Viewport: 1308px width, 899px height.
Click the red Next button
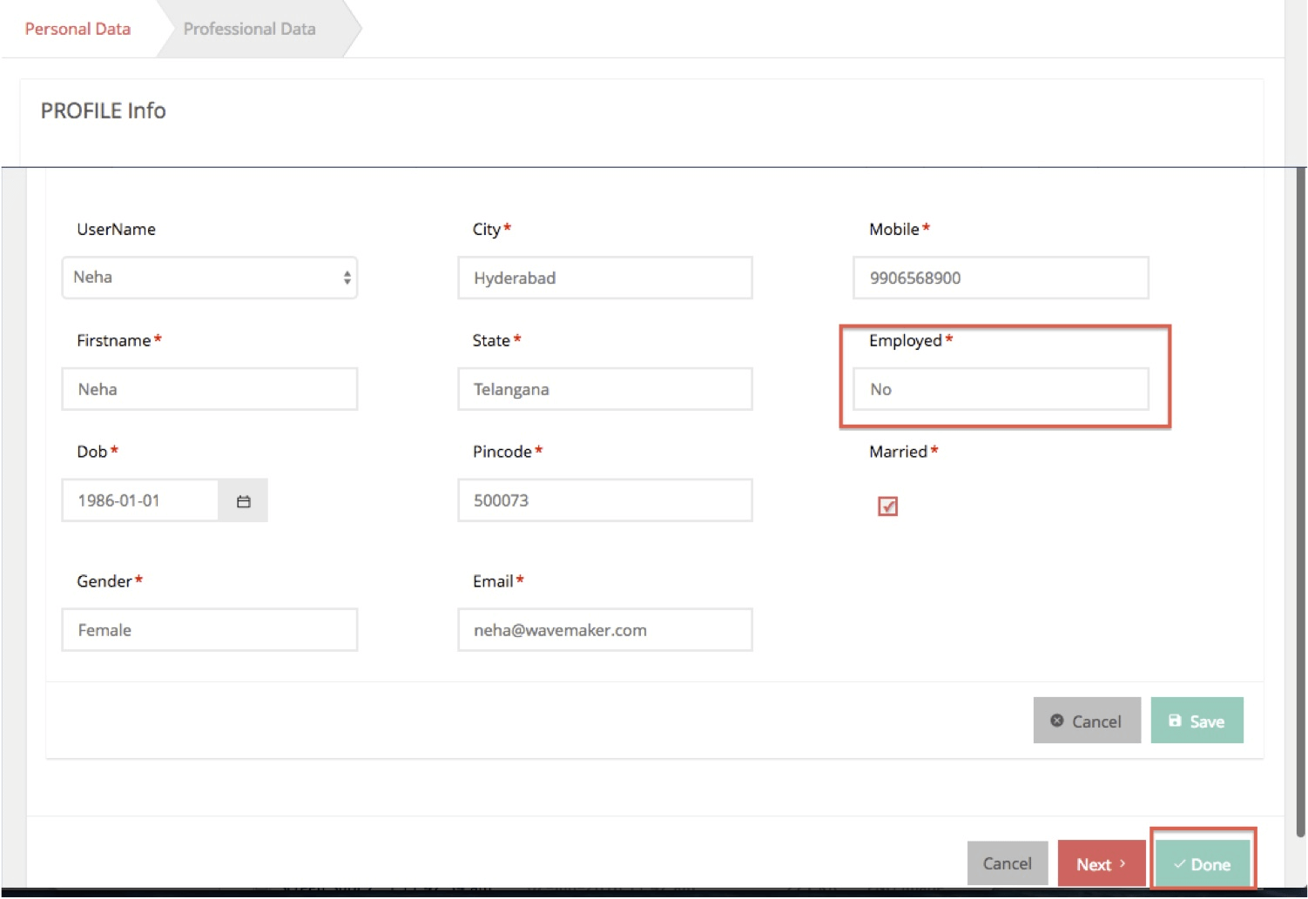tap(1101, 863)
